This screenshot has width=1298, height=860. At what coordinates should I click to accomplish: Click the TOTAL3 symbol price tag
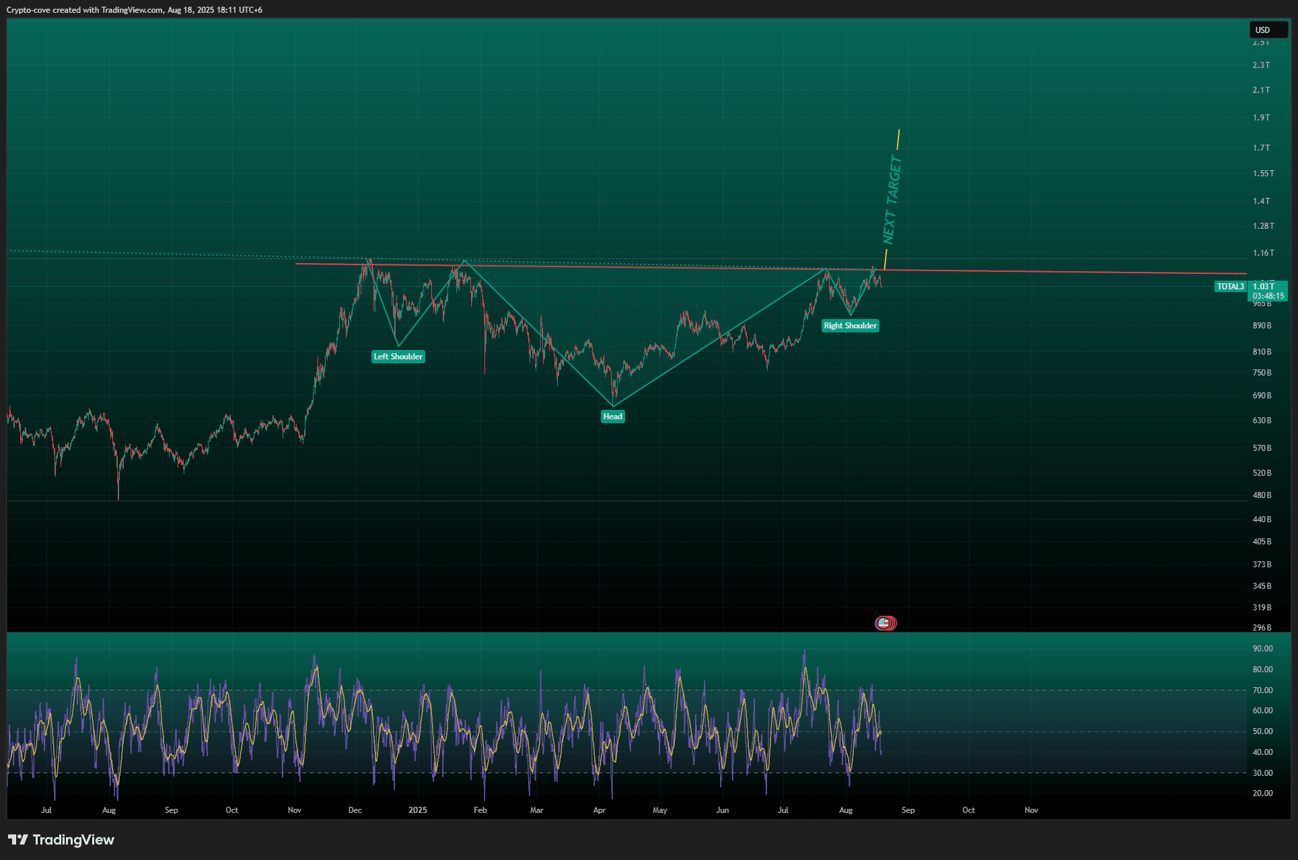coord(1230,287)
